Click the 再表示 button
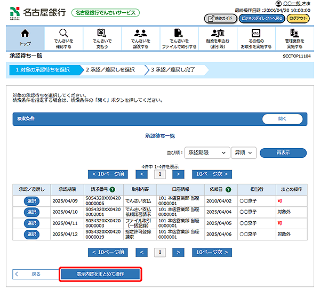320x290 pixels. coord(283,152)
